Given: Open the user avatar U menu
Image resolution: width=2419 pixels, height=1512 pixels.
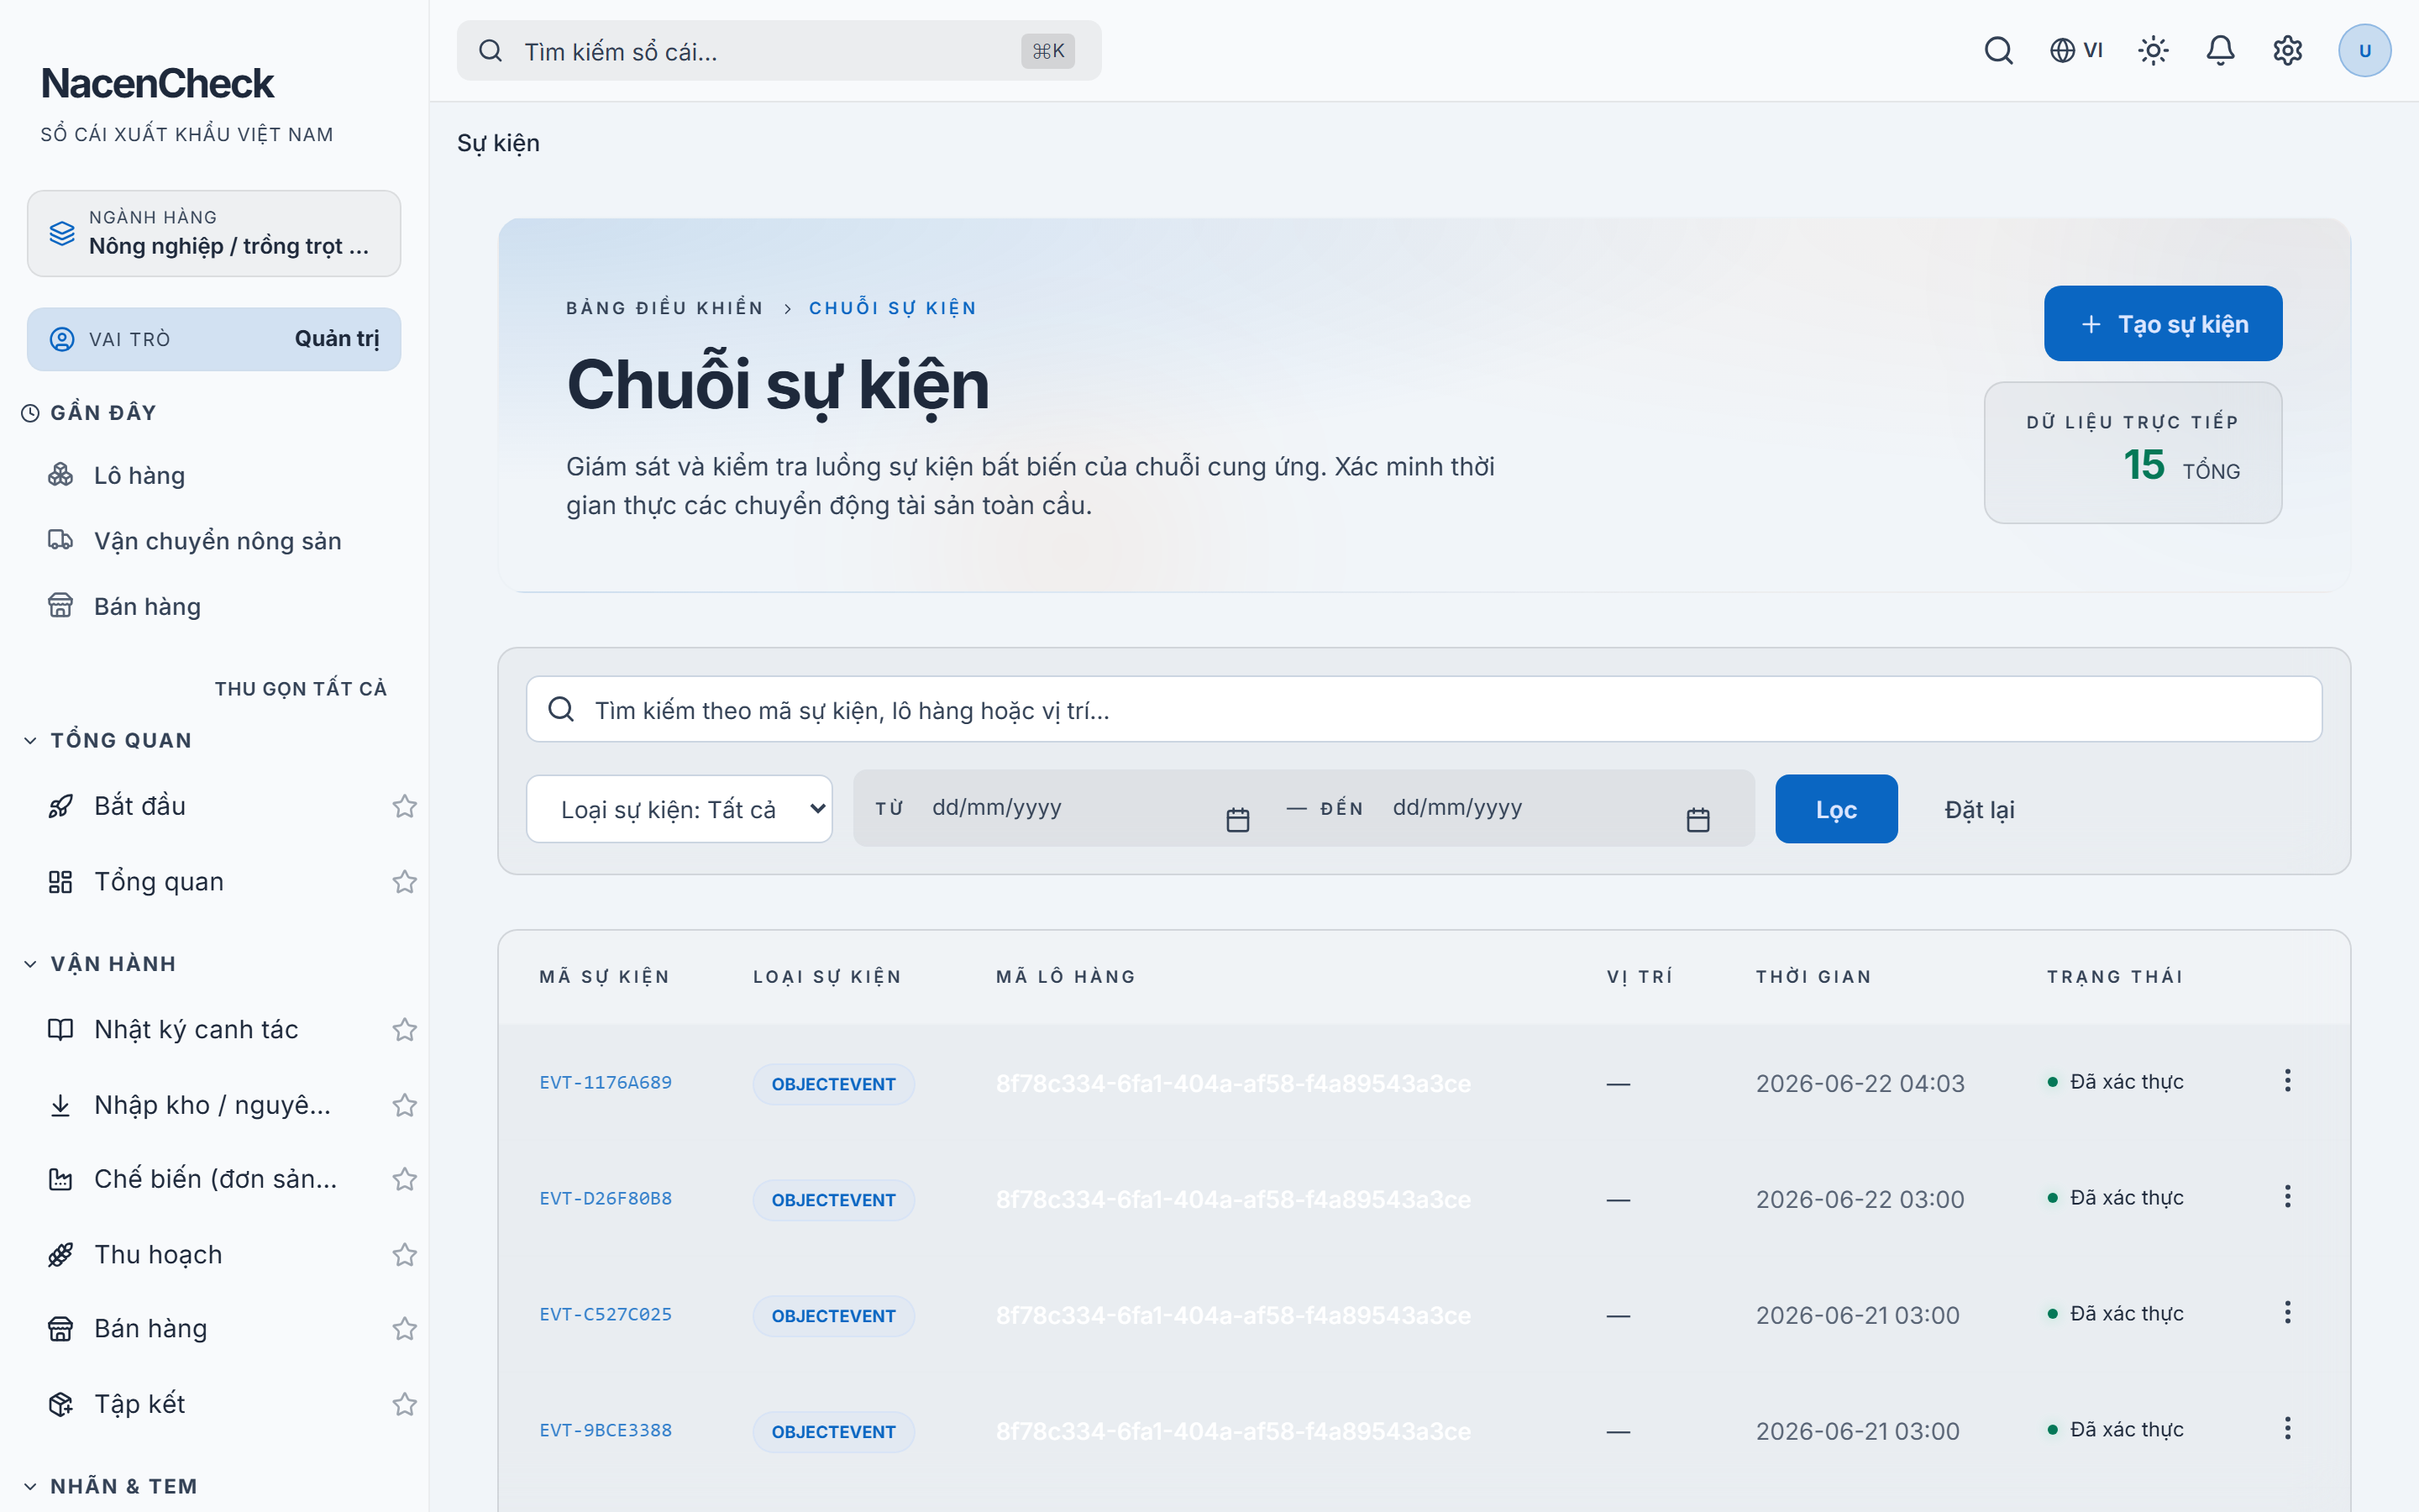Looking at the screenshot, I should point(2364,50).
